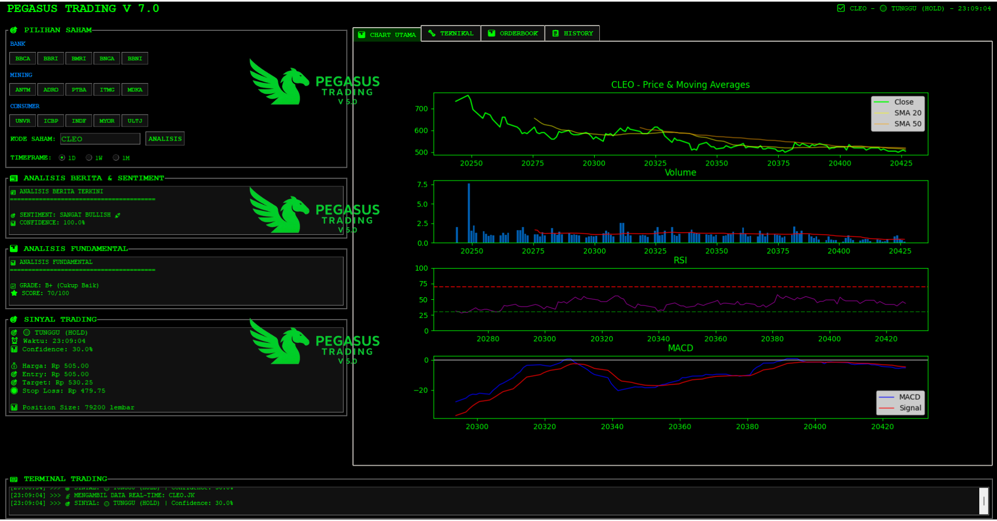Image resolution: width=997 pixels, height=521 pixels.
Task: Pick the INDF stock button
Action: 79,121
